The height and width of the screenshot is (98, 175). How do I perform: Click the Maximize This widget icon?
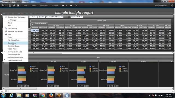point(6,32)
